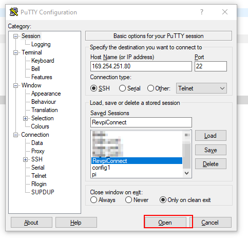Screen dimensions: 248x238
Task: Click the Host Name input field
Action: pyautogui.click(x=141, y=66)
